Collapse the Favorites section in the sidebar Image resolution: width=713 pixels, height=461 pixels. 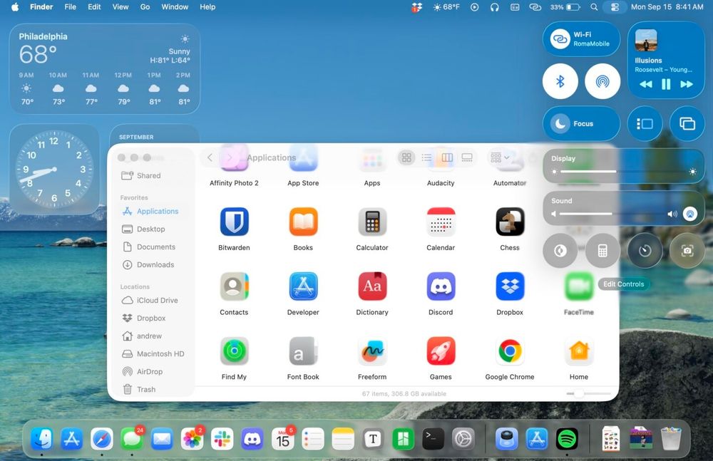point(133,197)
